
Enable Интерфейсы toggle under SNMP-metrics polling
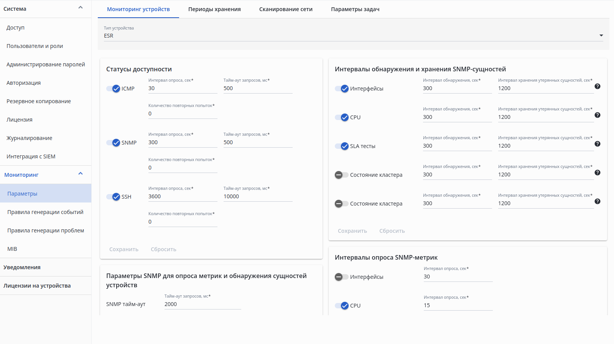(x=342, y=277)
